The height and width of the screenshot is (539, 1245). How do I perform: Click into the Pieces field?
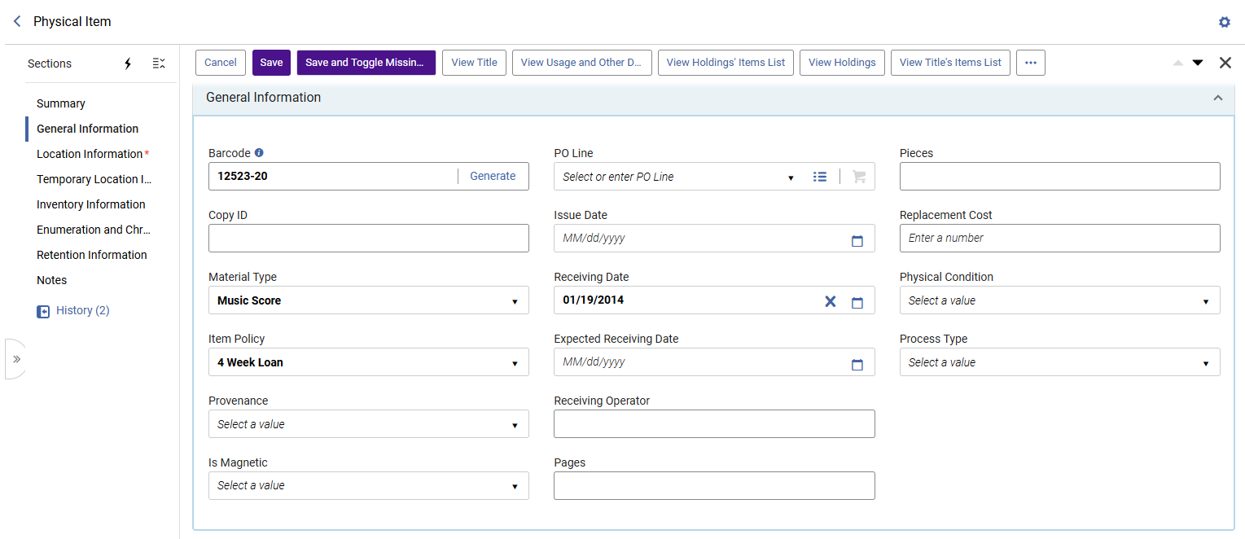1060,177
